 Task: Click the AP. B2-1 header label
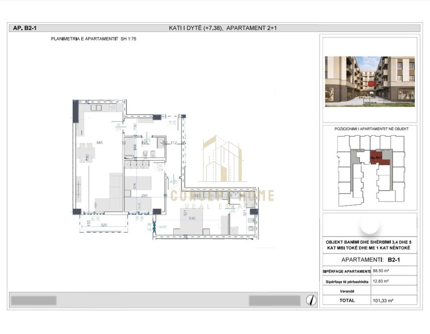(x=24, y=28)
